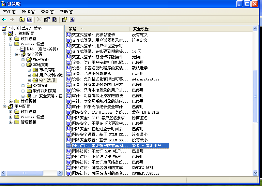Click the Delete X toolbar icon
The image size is (262, 186).
tap(39, 20)
